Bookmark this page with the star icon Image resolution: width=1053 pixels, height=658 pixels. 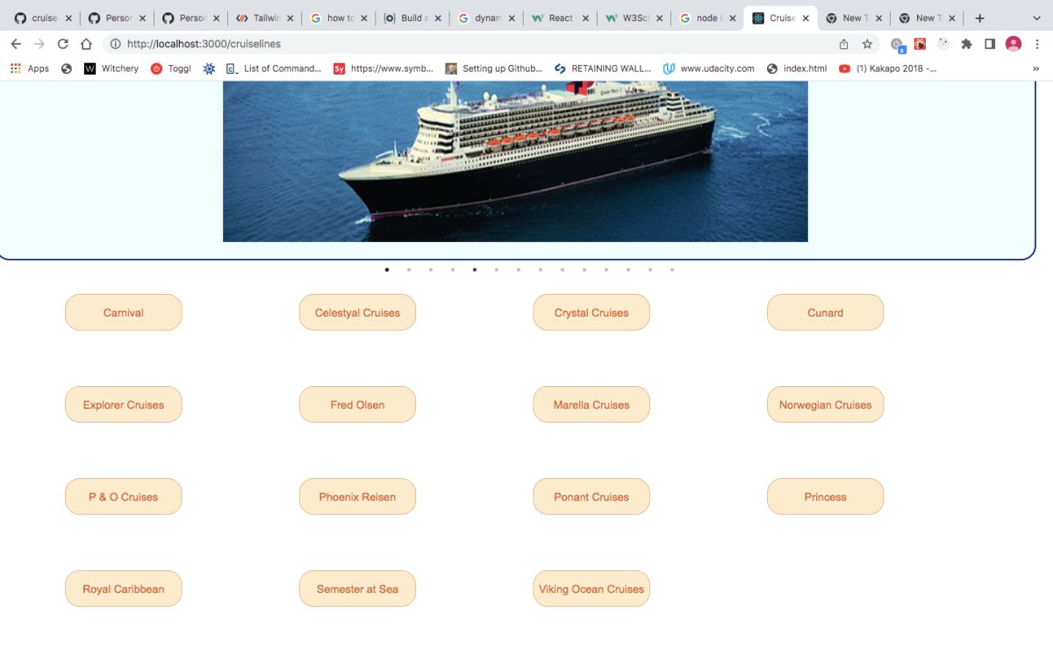tap(867, 44)
